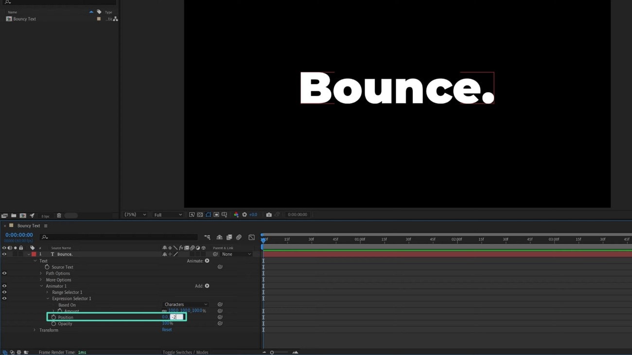Select Bouncy Text timeline tab

pyautogui.click(x=29, y=226)
